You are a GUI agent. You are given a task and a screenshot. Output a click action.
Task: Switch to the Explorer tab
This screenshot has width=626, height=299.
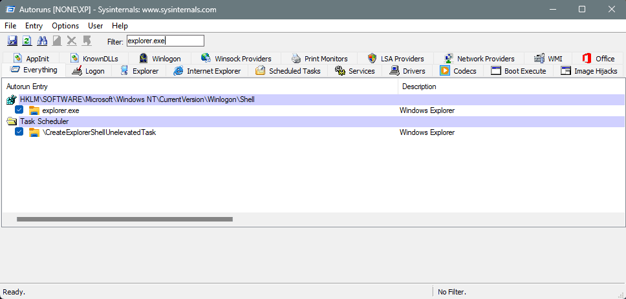point(139,71)
